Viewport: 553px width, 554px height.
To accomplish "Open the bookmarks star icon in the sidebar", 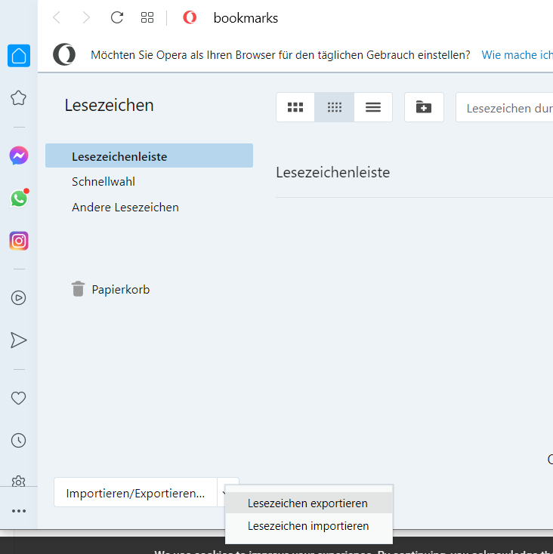I will pyautogui.click(x=18, y=98).
